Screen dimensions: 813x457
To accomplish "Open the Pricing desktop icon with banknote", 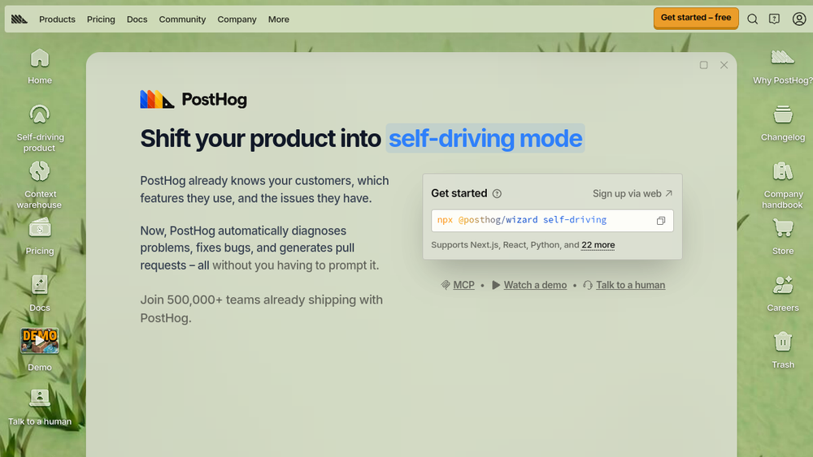I will click(x=39, y=236).
